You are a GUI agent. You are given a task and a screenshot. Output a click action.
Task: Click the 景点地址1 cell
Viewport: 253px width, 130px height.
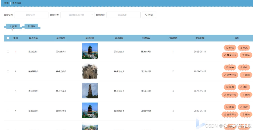click(119, 52)
